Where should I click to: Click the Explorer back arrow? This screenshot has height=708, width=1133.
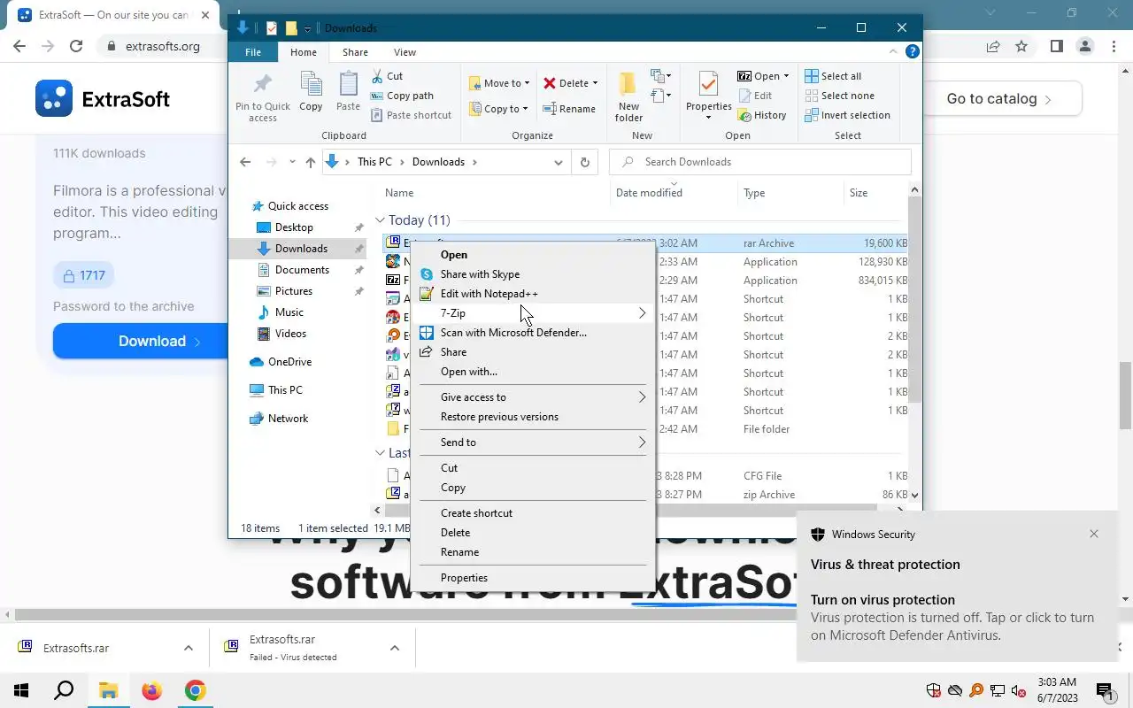click(246, 162)
